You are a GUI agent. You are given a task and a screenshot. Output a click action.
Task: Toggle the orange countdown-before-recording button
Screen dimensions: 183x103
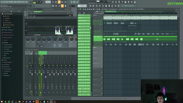(59, 2)
